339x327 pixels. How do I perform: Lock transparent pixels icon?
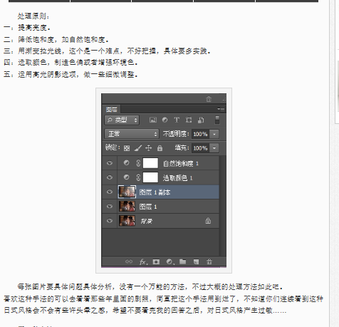127,148
